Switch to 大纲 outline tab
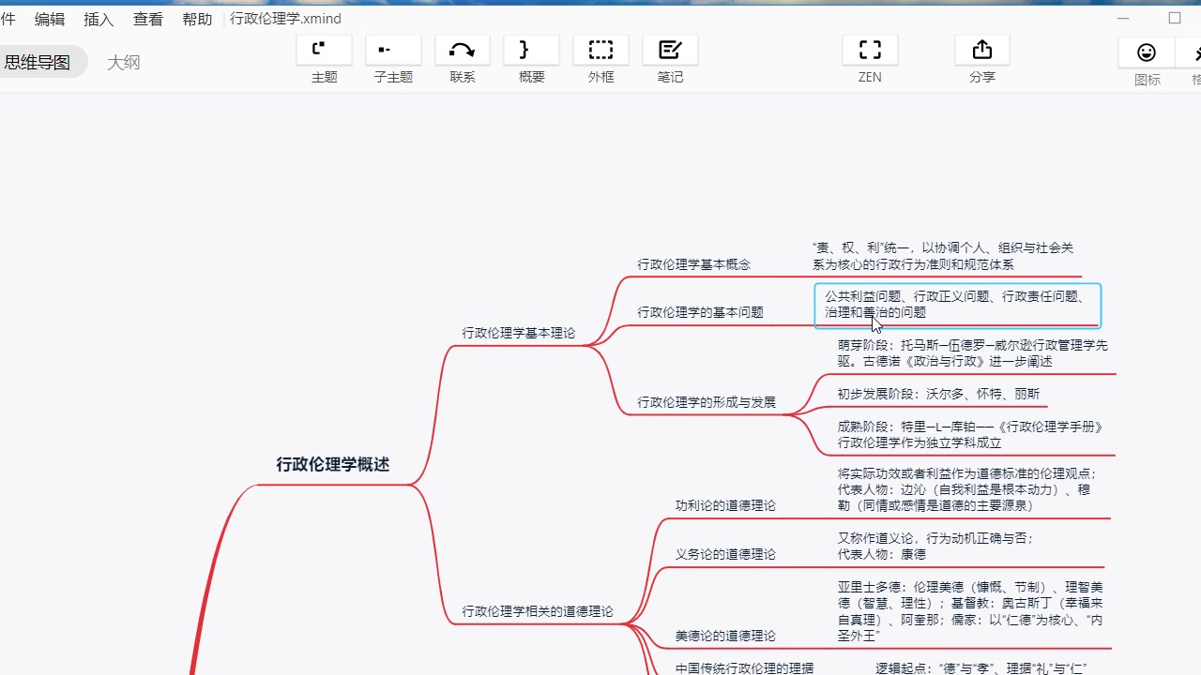1201x675 pixels. pyautogui.click(x=123, y=62)
